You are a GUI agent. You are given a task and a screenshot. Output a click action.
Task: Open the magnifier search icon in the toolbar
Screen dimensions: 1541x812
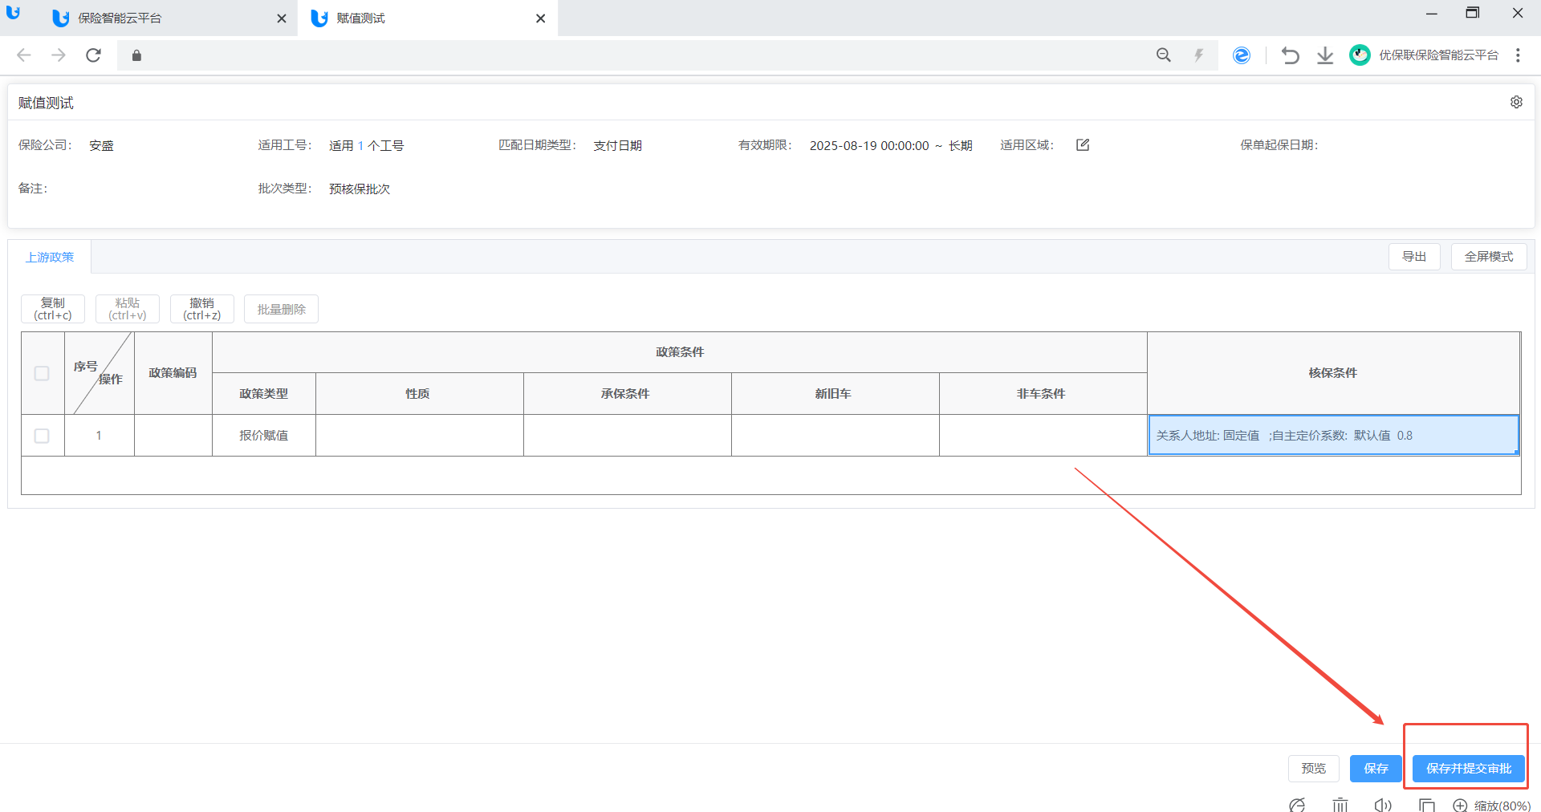1164,55
